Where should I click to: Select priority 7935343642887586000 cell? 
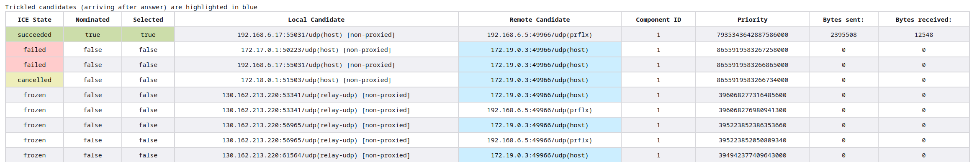pos(752,35)
